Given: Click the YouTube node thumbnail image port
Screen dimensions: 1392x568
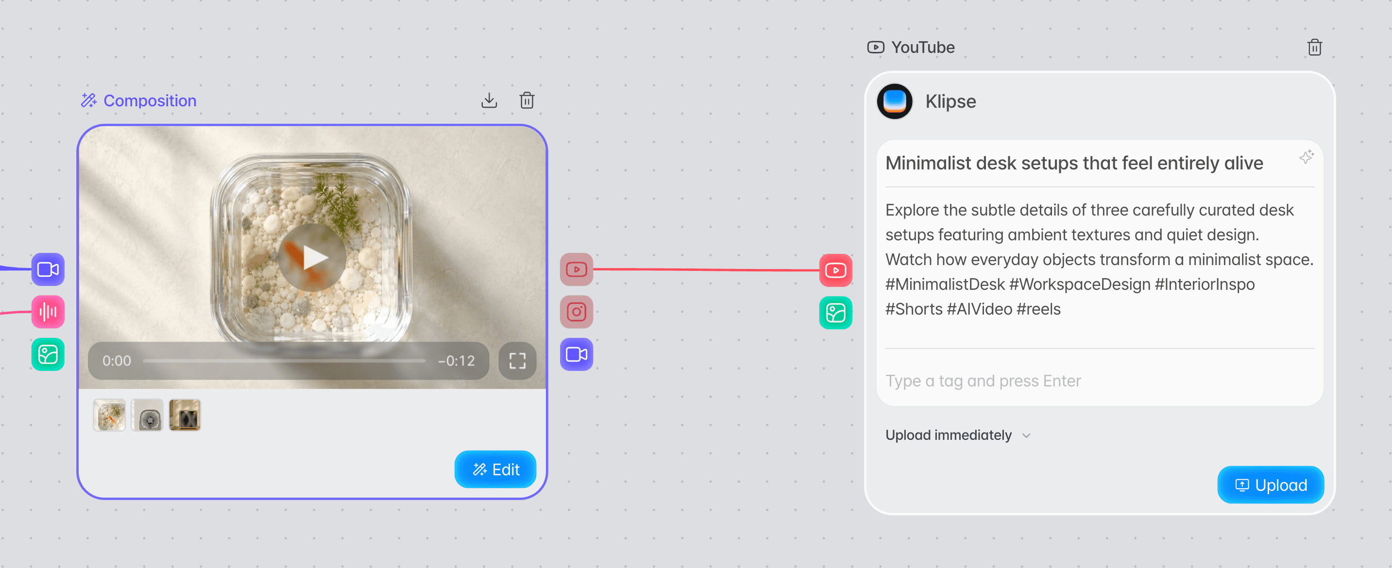Looking at the screenshot, I should click(x=836, y=313).
